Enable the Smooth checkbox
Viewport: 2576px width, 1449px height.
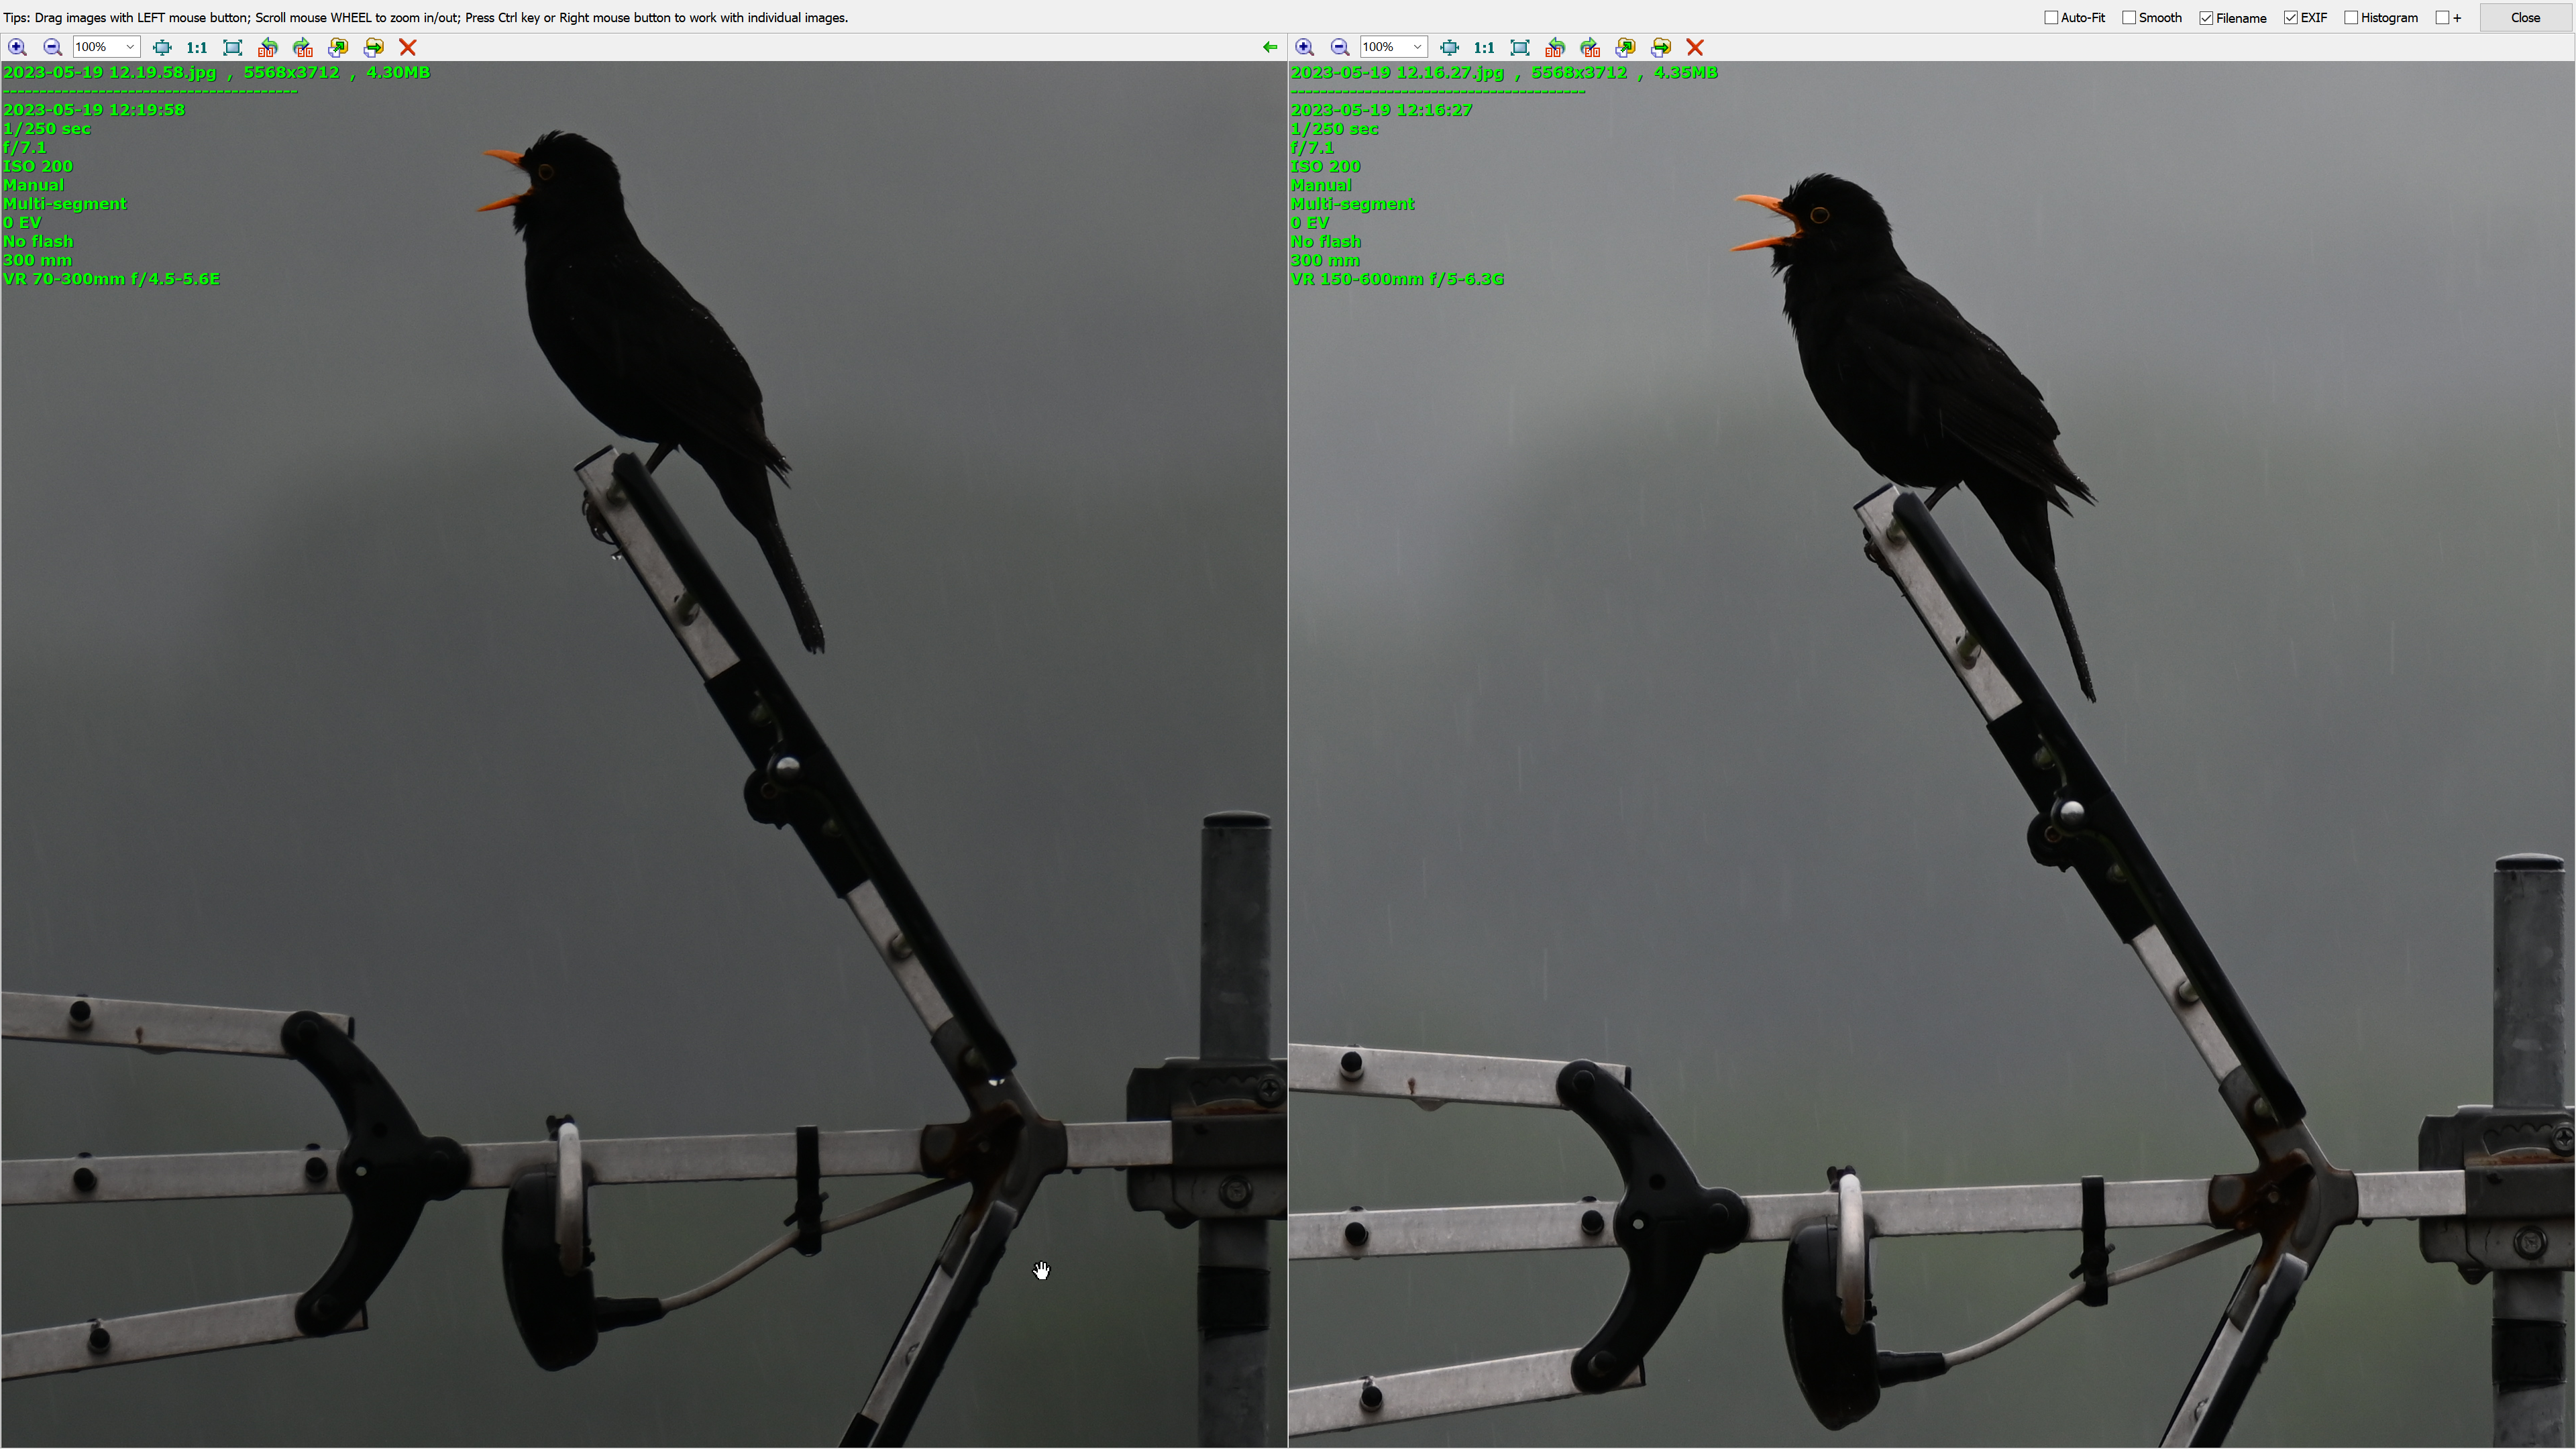2129,18
